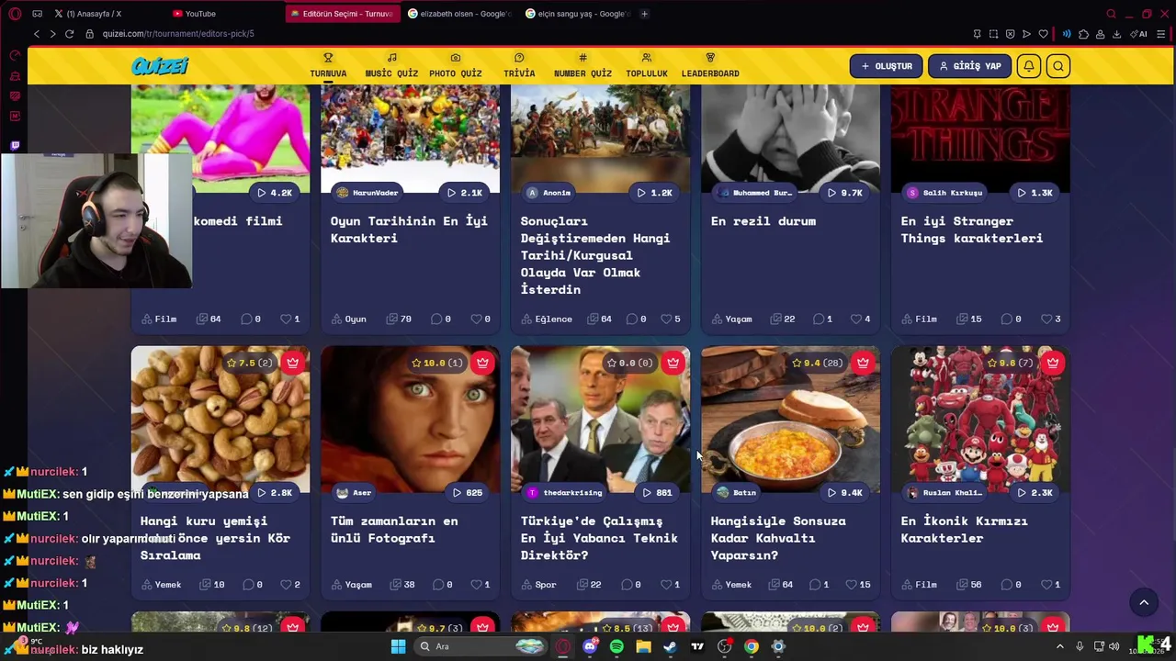The width and height of the screenshot is (1176, 661).
Task: Open Spotify from the taskbar
Action: 616,646
